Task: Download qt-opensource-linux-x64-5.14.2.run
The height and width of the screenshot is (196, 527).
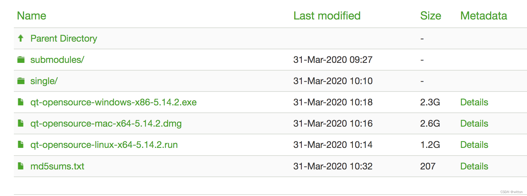Action: point(104,145)
